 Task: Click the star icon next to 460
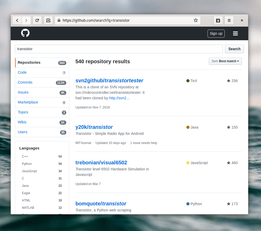click(x=229, y=163)
